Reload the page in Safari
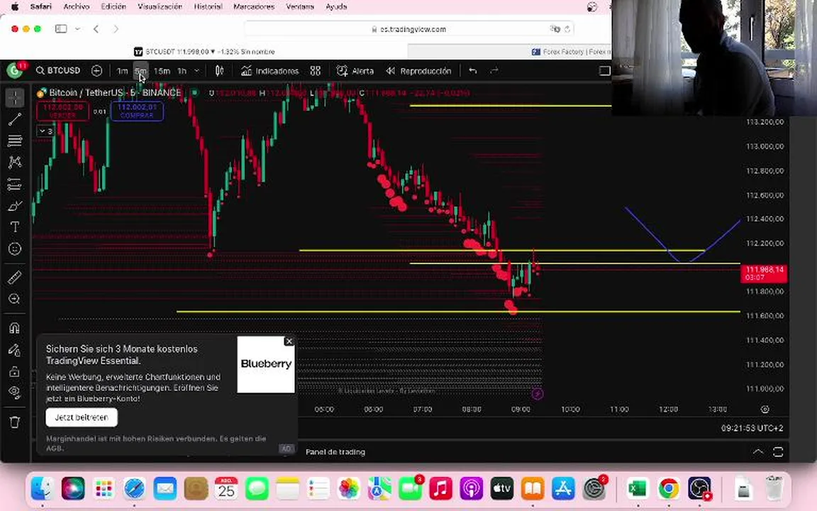Viewport: 817px width, 511px height. coord(567,29)
